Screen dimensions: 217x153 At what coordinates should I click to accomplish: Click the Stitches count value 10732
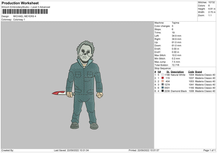pos(212,3)
